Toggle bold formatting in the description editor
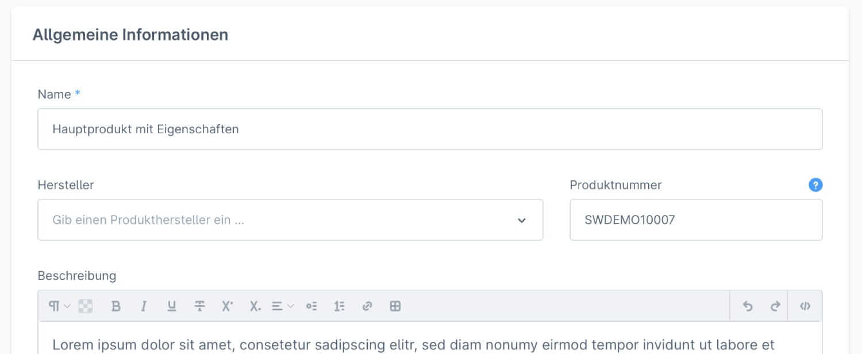The height and width of the screenshot is (354, 862). click(116, 306)
